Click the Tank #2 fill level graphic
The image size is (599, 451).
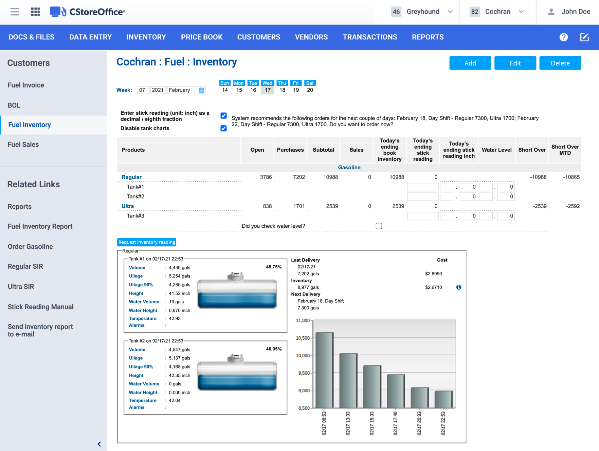tap(237, 382)
